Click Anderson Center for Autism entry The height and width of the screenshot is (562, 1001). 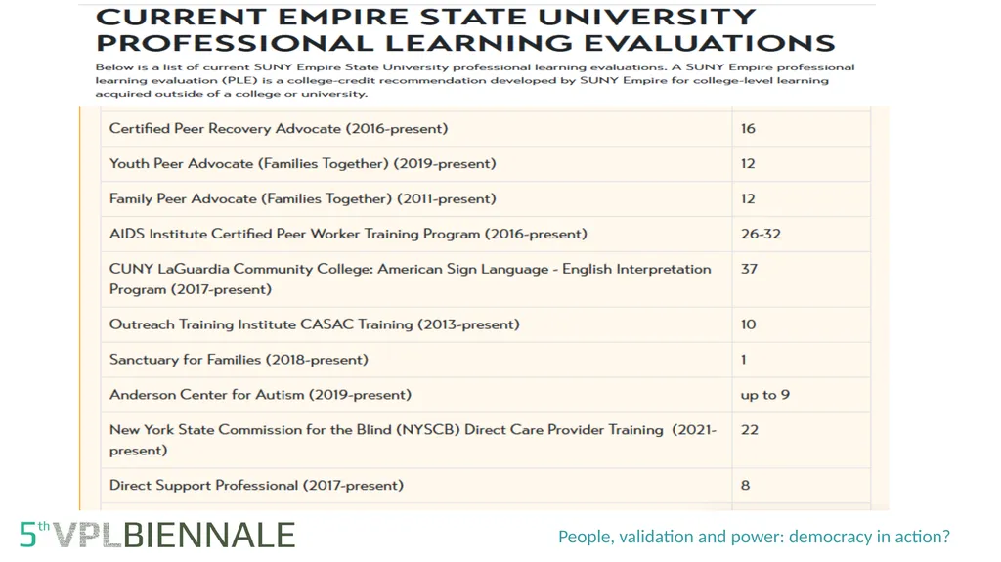pos(260,395)
